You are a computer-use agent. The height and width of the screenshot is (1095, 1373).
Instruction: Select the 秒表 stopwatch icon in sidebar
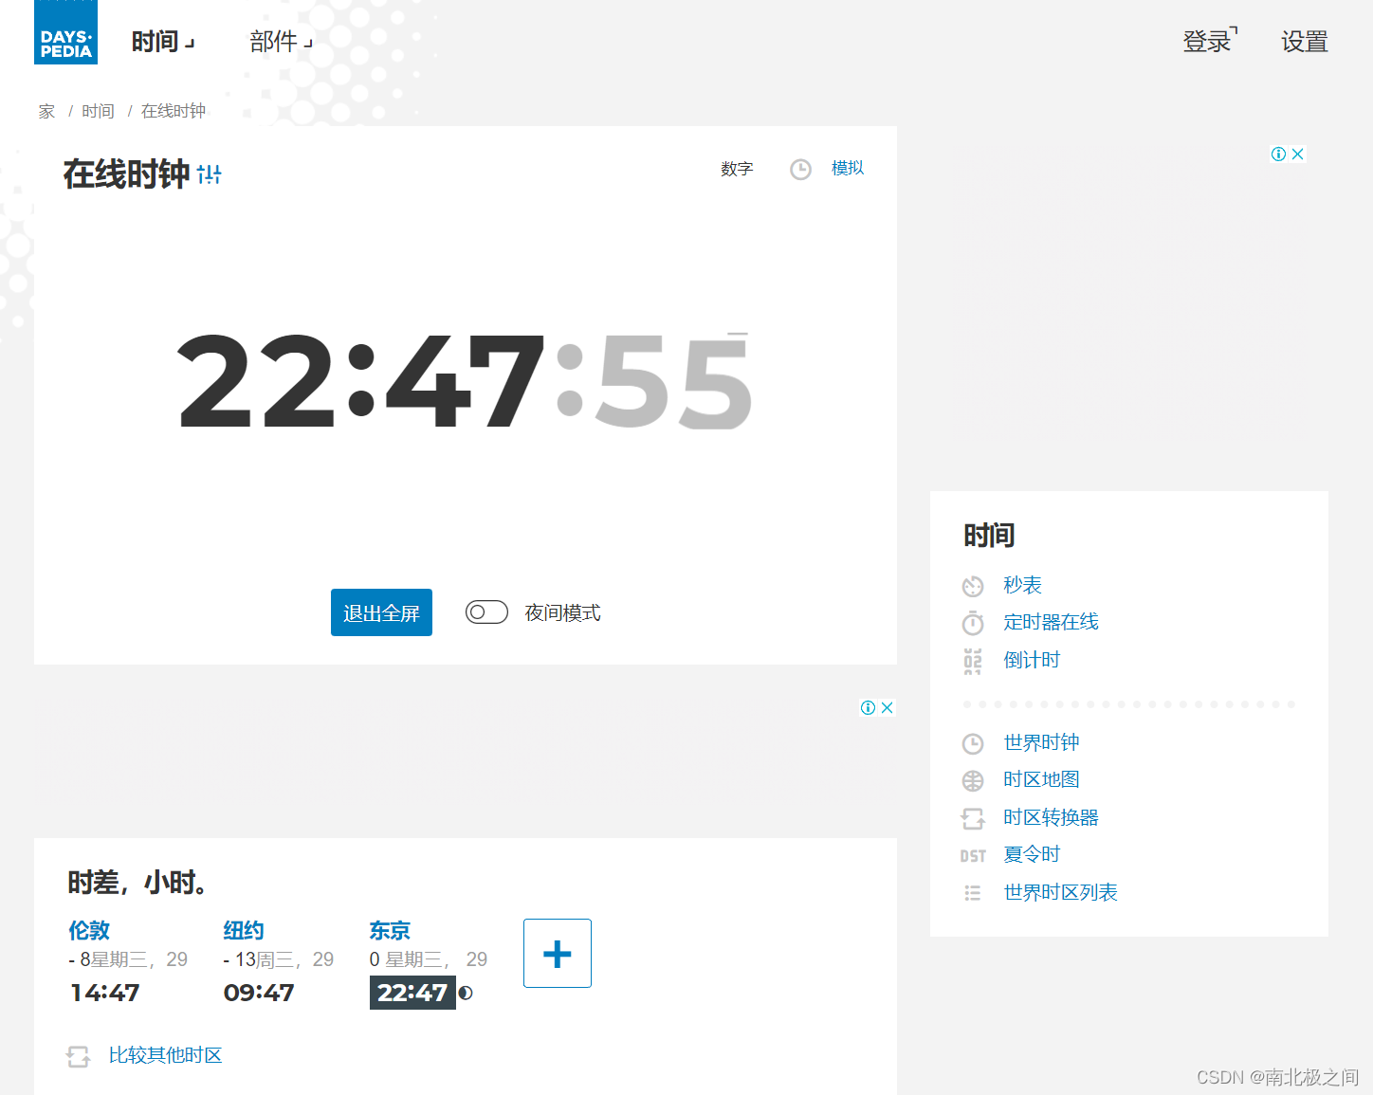point(973,586)
